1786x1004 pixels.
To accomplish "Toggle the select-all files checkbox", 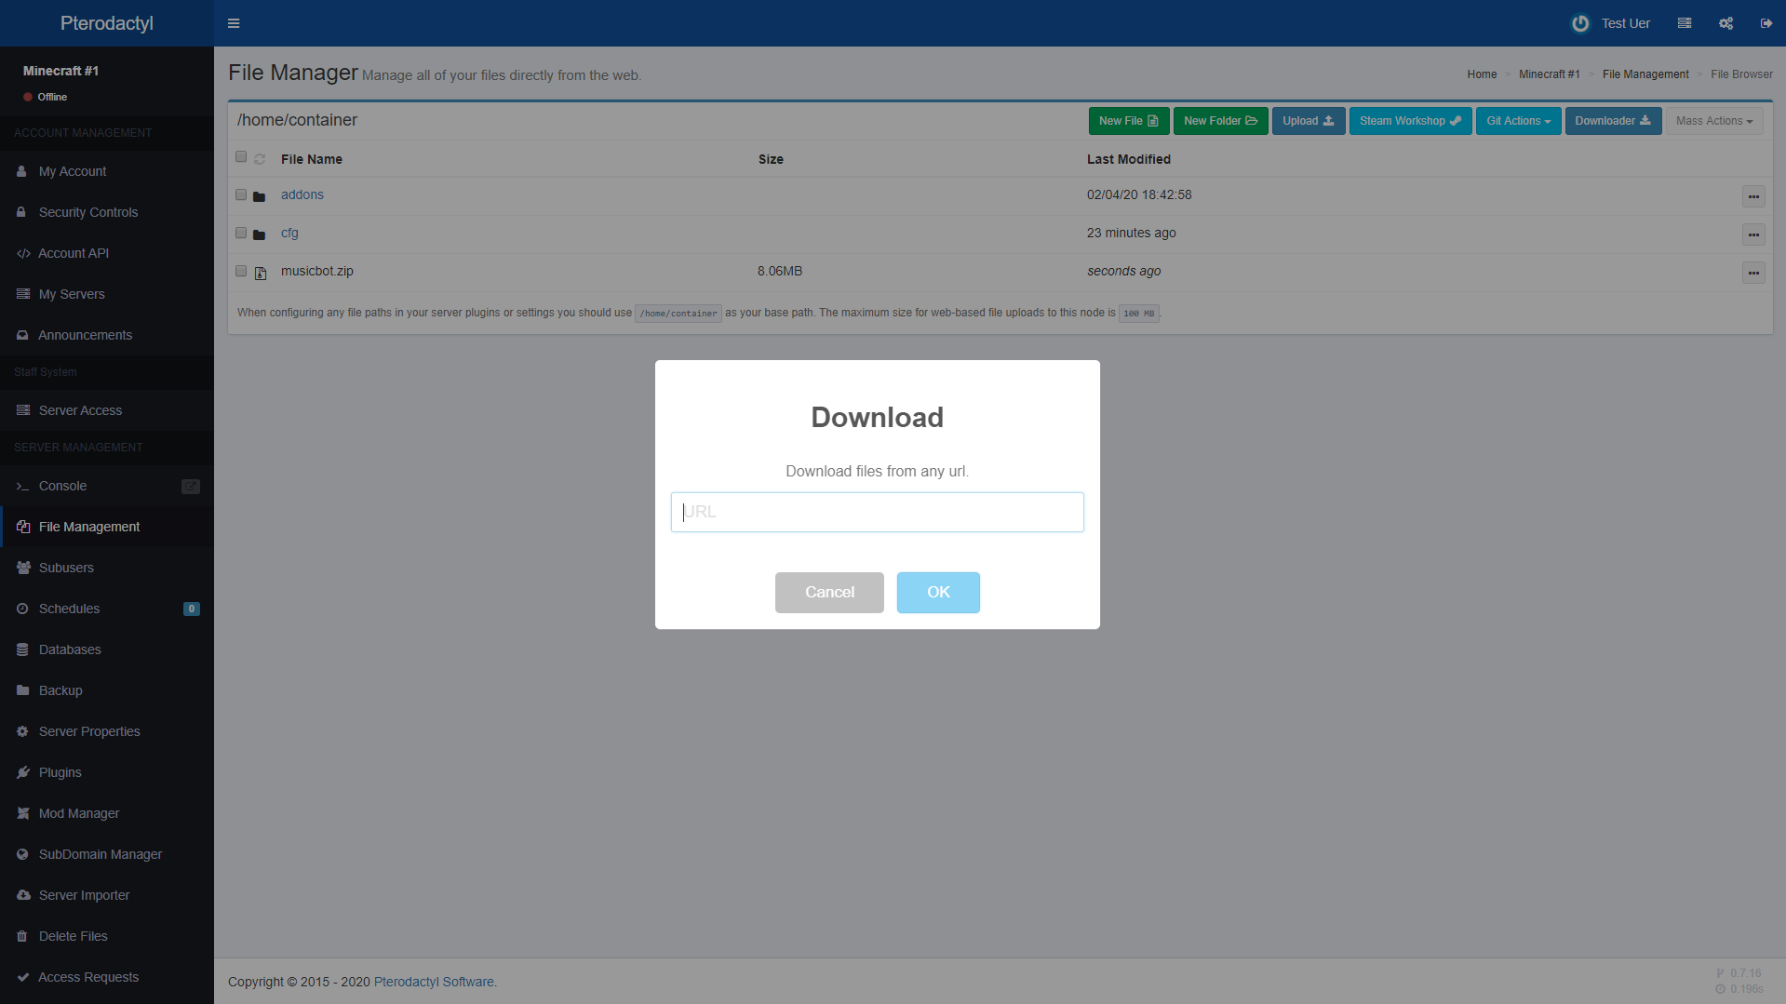I will [x=241, y=157].
